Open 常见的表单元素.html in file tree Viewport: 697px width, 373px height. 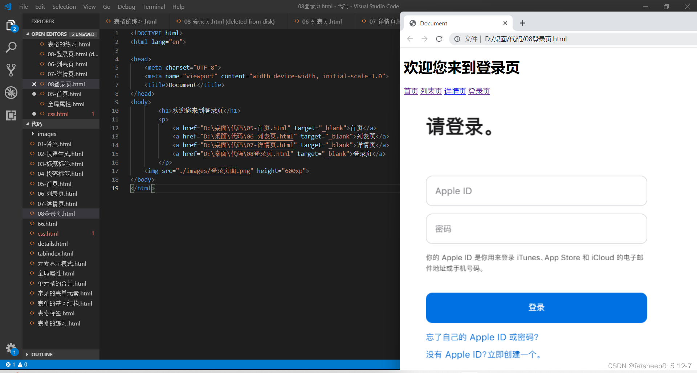65,293
